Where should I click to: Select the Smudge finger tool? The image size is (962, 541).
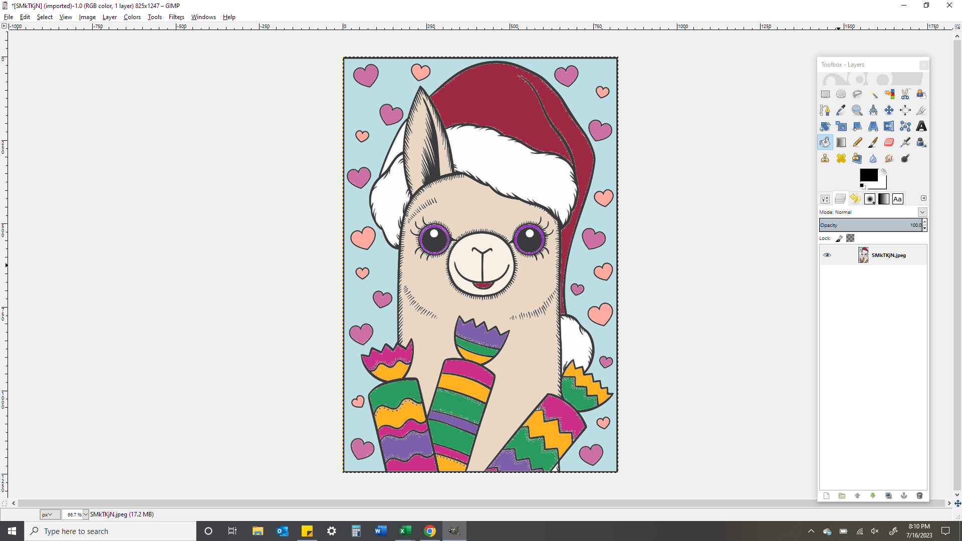coord(889,158)
